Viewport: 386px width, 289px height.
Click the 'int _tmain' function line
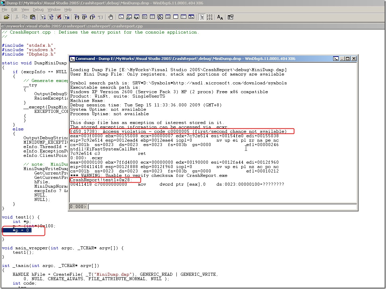click(x=50, y=266)
